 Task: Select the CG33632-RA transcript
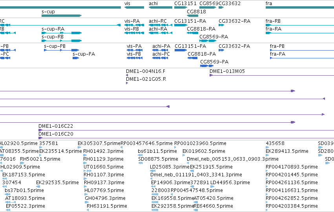tap(221, 25)
